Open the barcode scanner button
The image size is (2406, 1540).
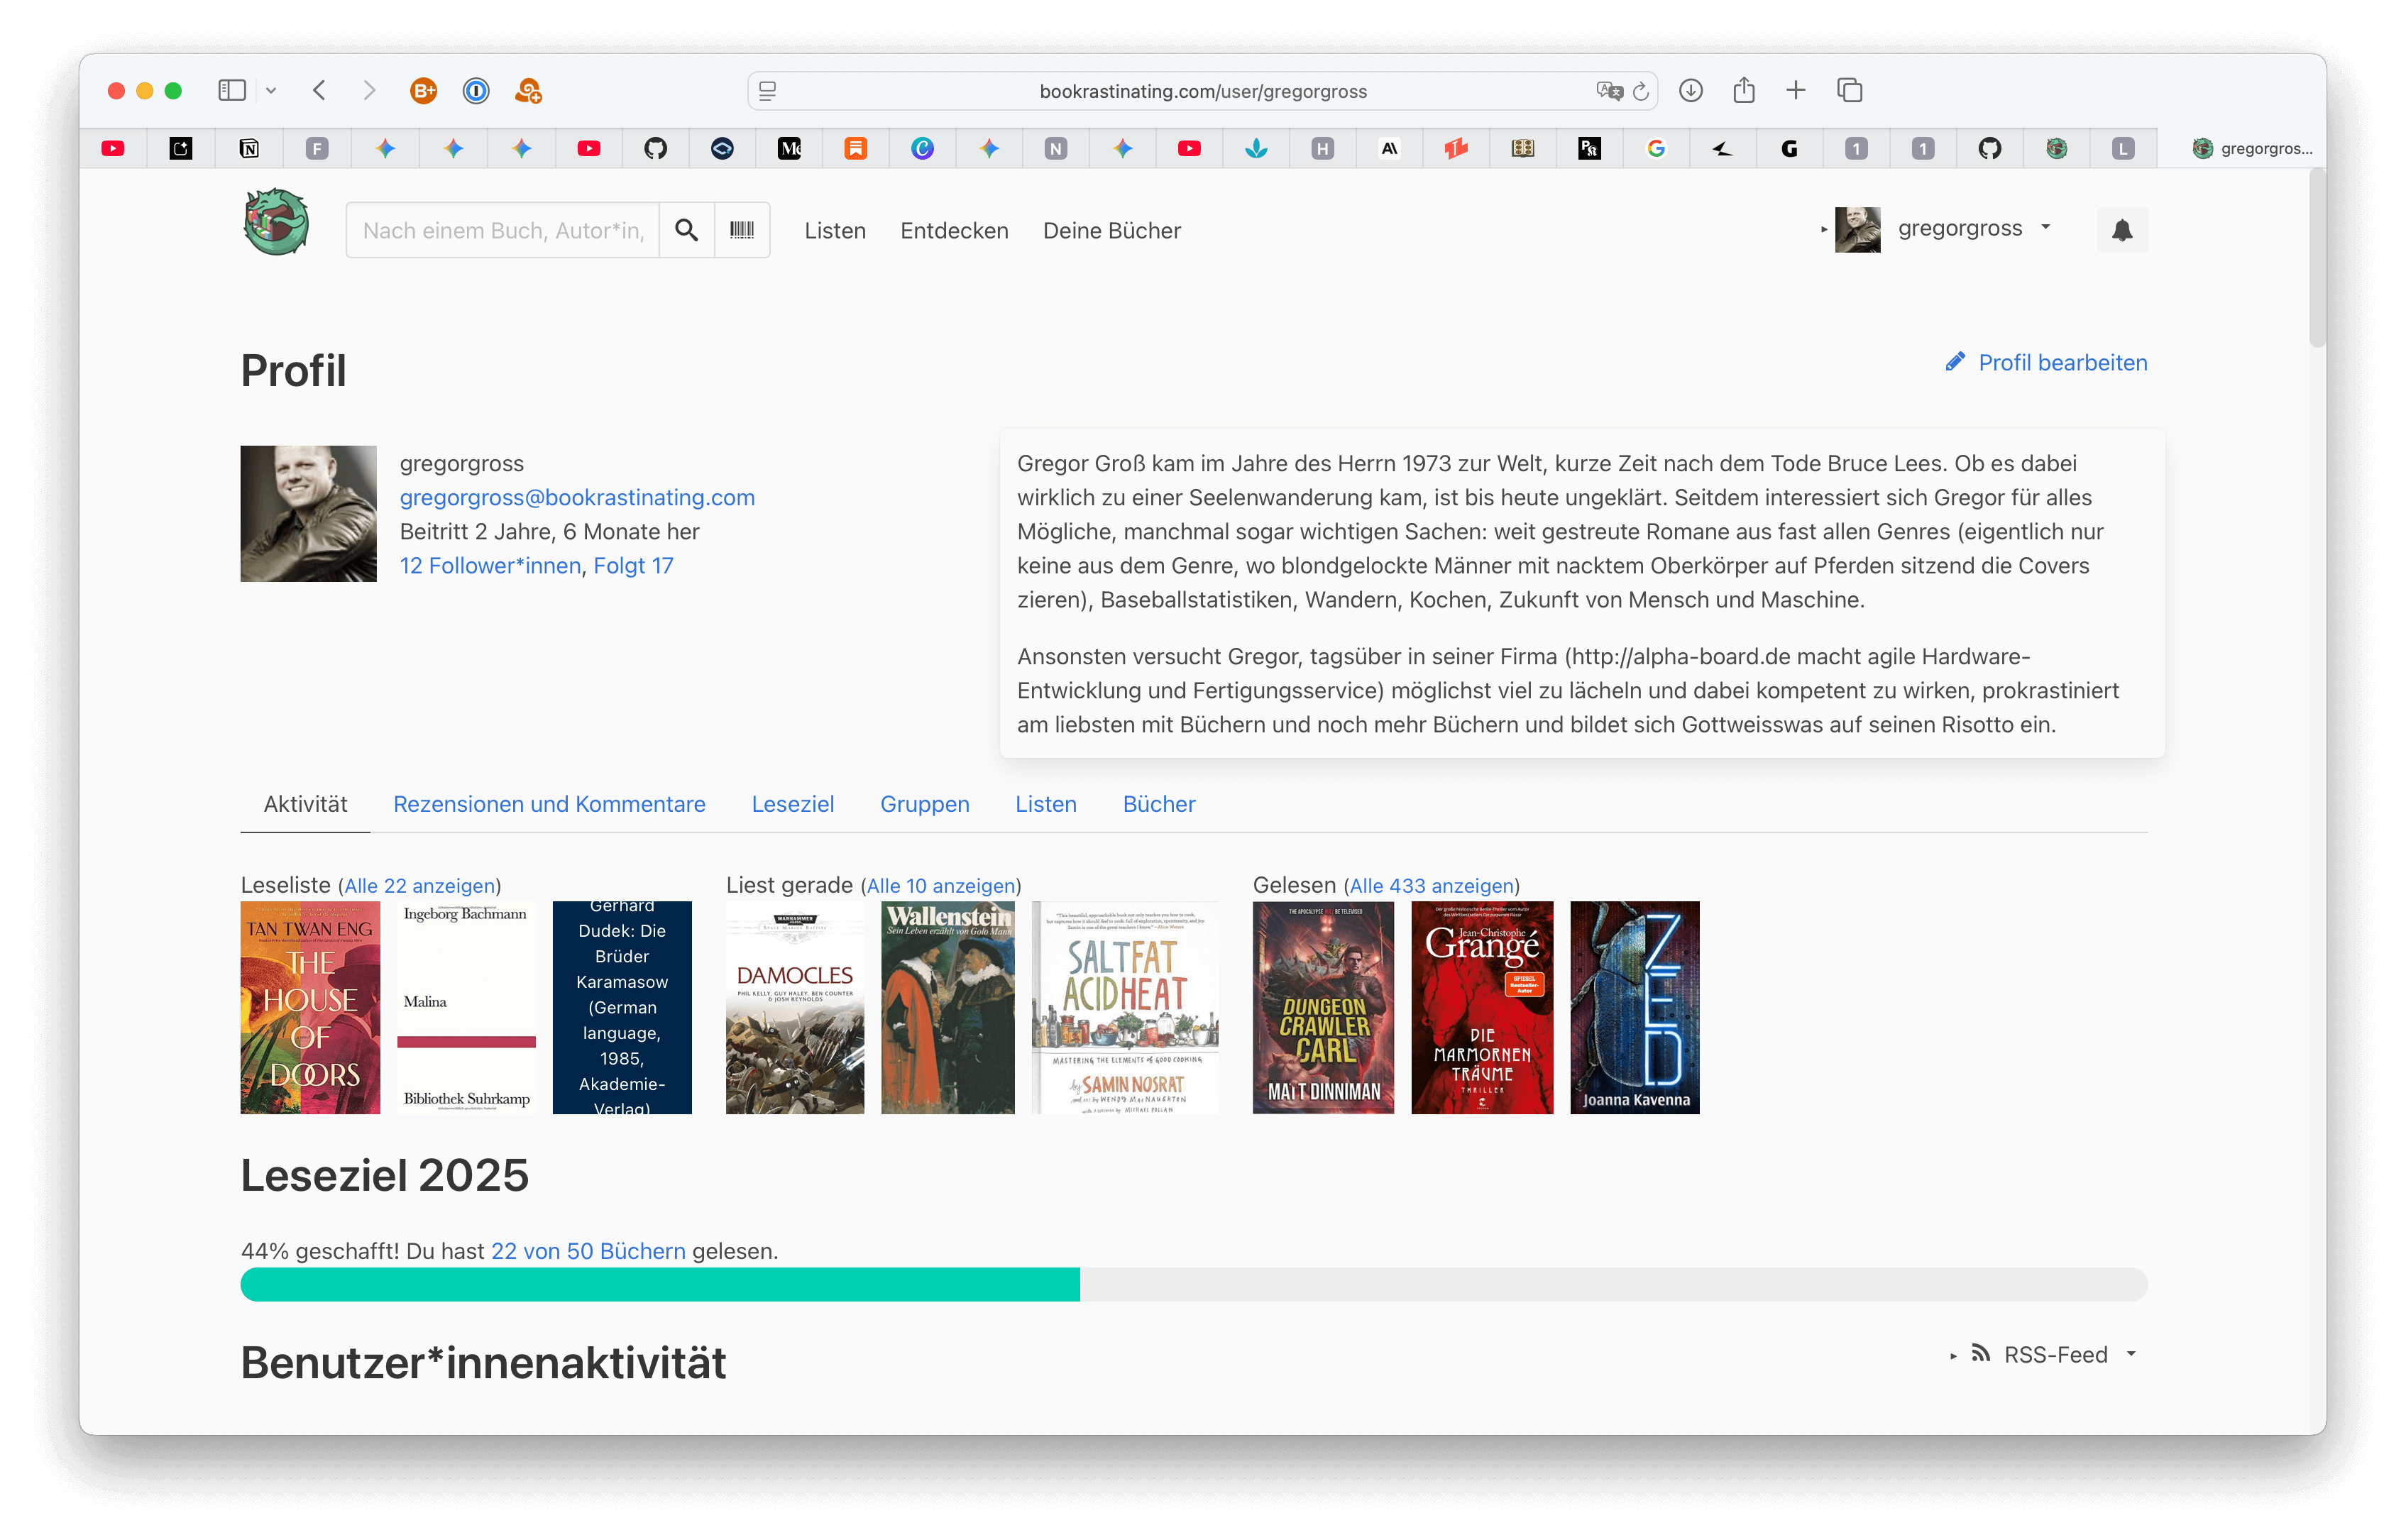741,230
